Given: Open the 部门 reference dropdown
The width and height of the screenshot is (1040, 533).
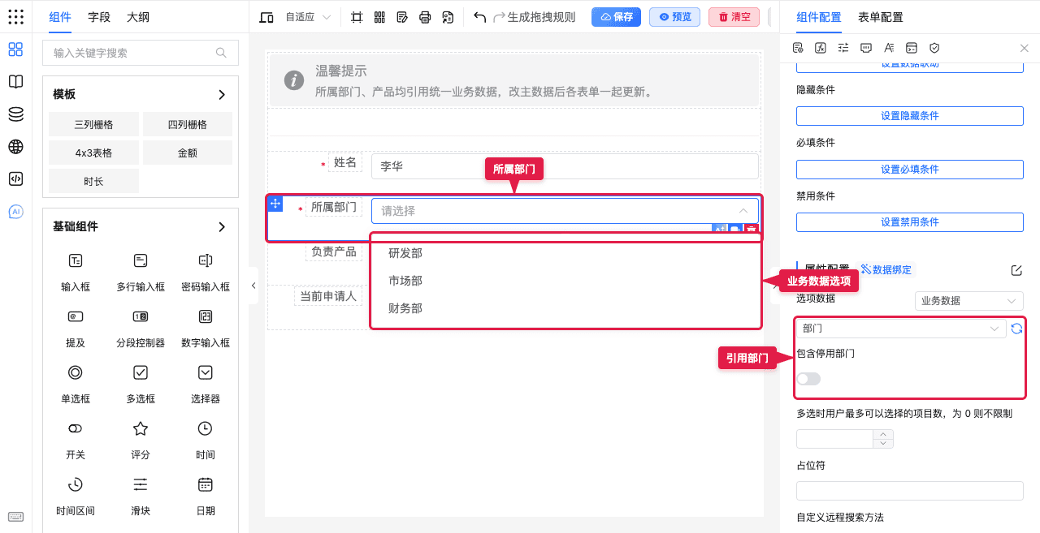Looking at the screenshot, I should [901, 329].
